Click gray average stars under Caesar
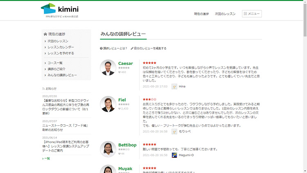 [x=124, y=68]
